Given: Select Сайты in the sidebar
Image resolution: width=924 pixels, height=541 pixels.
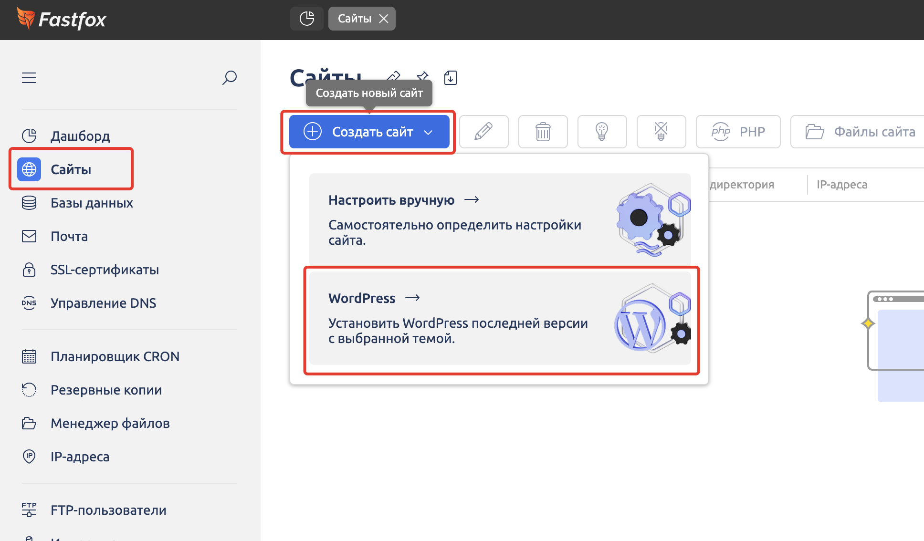Looking at the screenshot, I should point(71,169).
